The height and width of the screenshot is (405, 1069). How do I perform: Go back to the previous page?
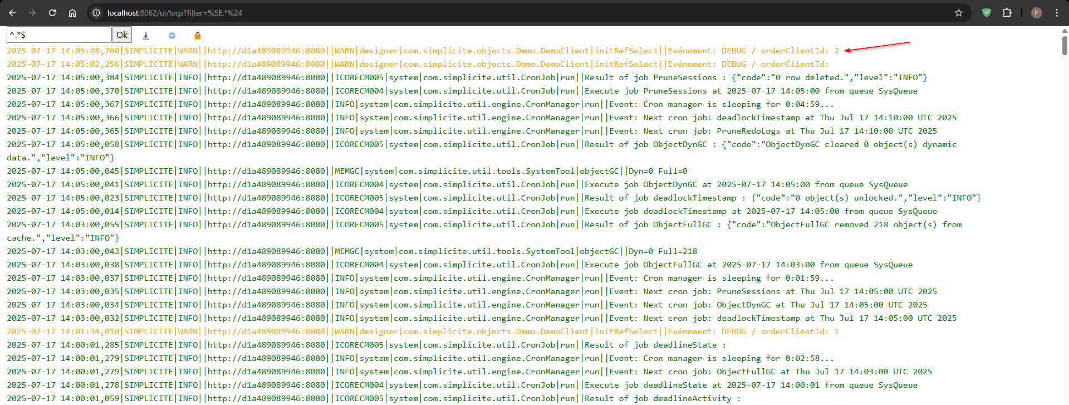click(12, 13)
